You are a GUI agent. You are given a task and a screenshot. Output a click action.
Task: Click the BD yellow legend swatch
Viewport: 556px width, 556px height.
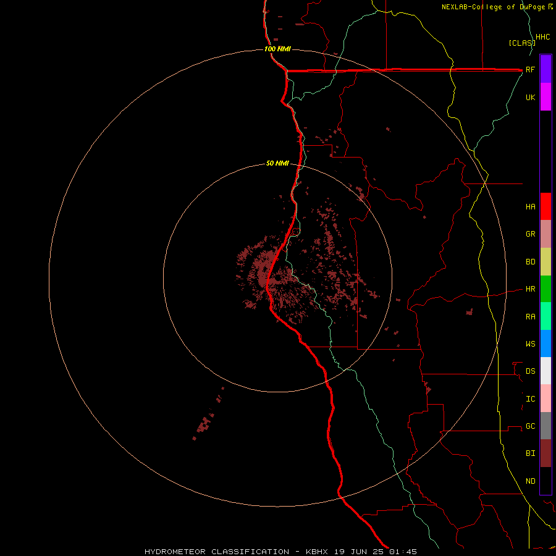pyautogui.click(x=545, y=262)
